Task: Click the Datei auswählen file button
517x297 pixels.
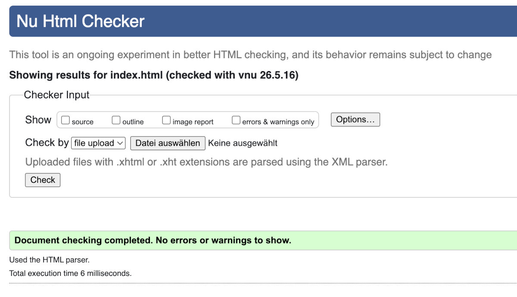Action: click(x=168, y=143)
